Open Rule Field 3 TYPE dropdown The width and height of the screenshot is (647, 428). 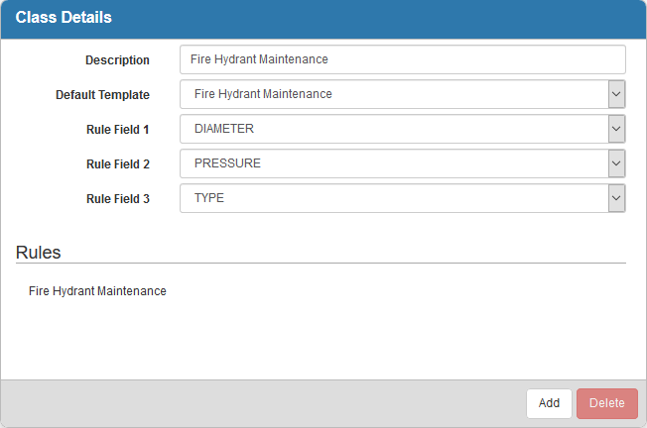point(394,198)
